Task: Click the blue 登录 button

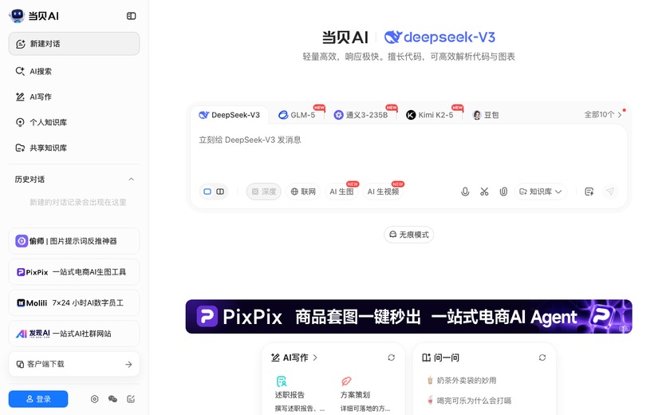Action: 38,399
